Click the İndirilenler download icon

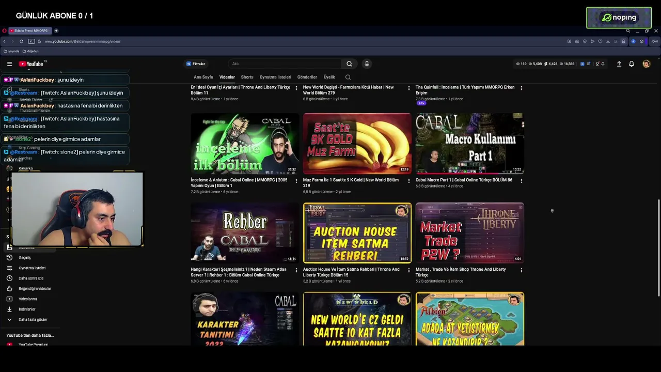click(x=9, y=309)
